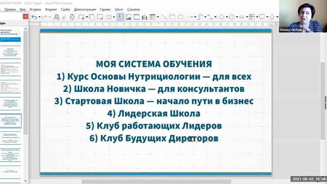Select the Basic Shapes diamond tool
Viewport: 327px width, 184px height.
pos(221,17)
